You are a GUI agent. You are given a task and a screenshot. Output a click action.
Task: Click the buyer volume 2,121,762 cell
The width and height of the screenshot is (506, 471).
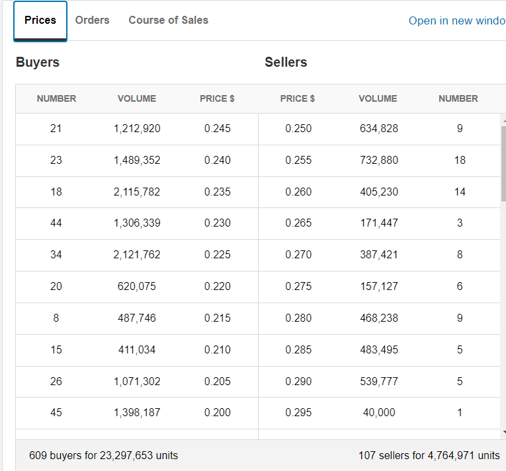pyautogui.click(x=137, y=255)
